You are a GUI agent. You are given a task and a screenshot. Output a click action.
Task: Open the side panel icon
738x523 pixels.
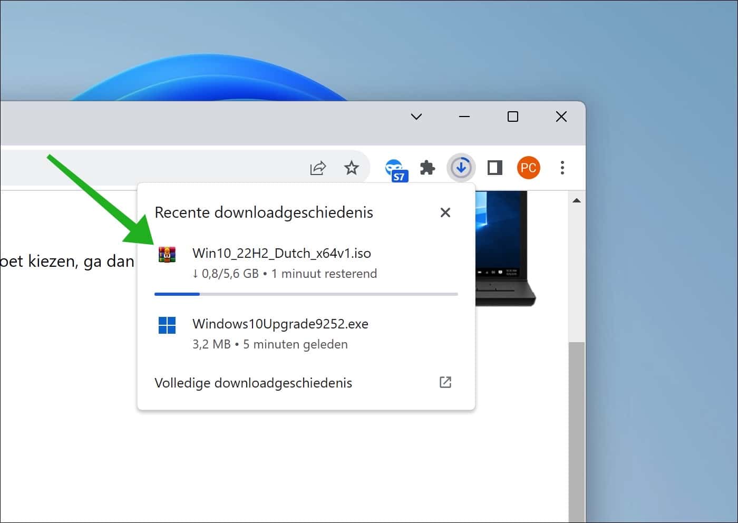[494, 168]
